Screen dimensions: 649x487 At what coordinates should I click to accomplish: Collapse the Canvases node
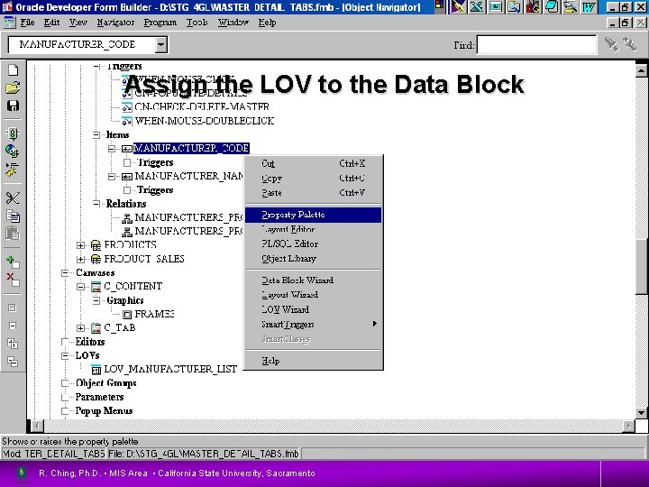tap(65, 272)
